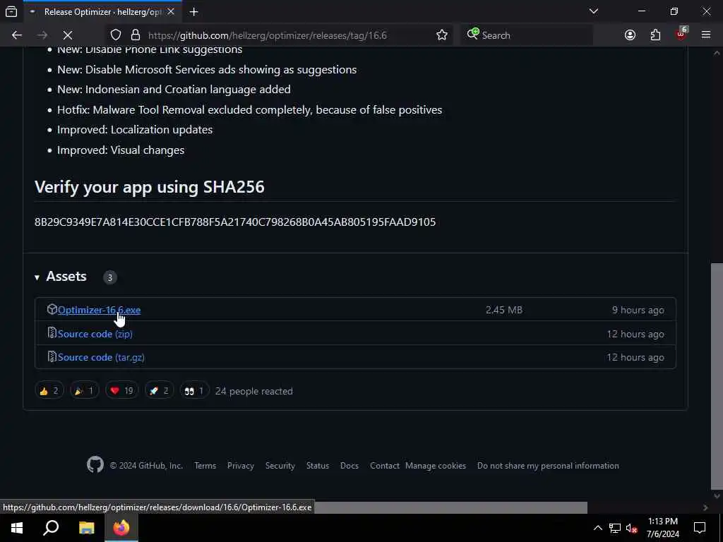
Task: Toggle the rocket reaction
Action: tap(159, 391)
